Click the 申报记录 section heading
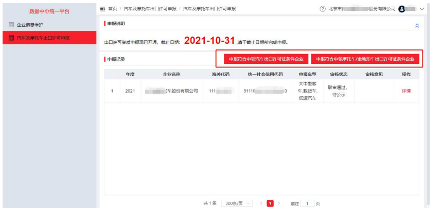The image size is (441, 208). [x=116, y=59]
